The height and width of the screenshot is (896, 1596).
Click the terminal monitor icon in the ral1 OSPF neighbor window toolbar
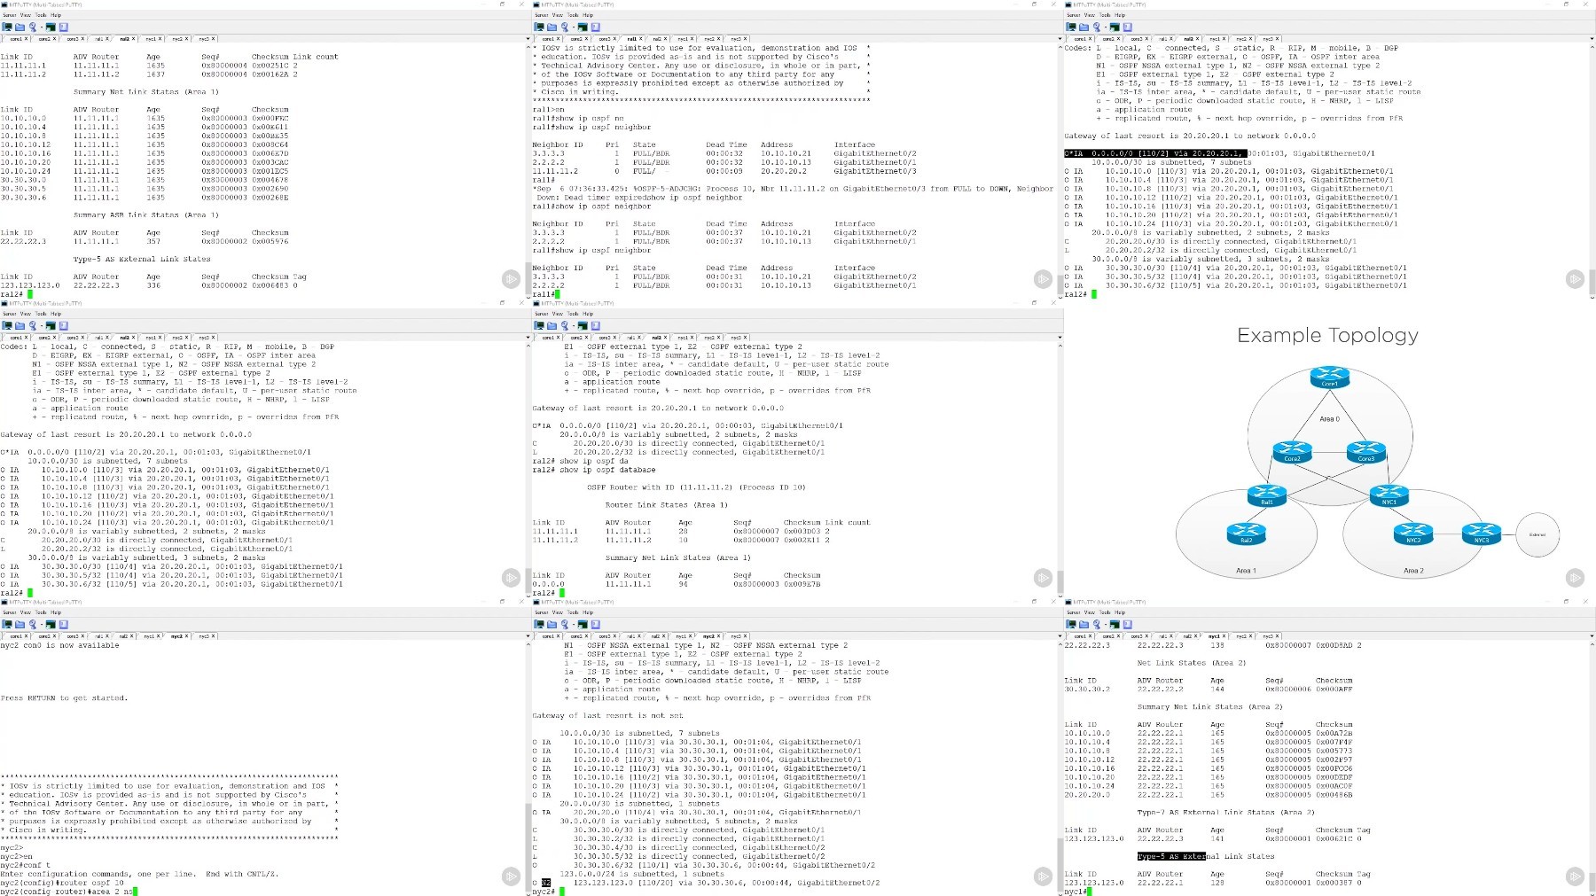(582, 27)
